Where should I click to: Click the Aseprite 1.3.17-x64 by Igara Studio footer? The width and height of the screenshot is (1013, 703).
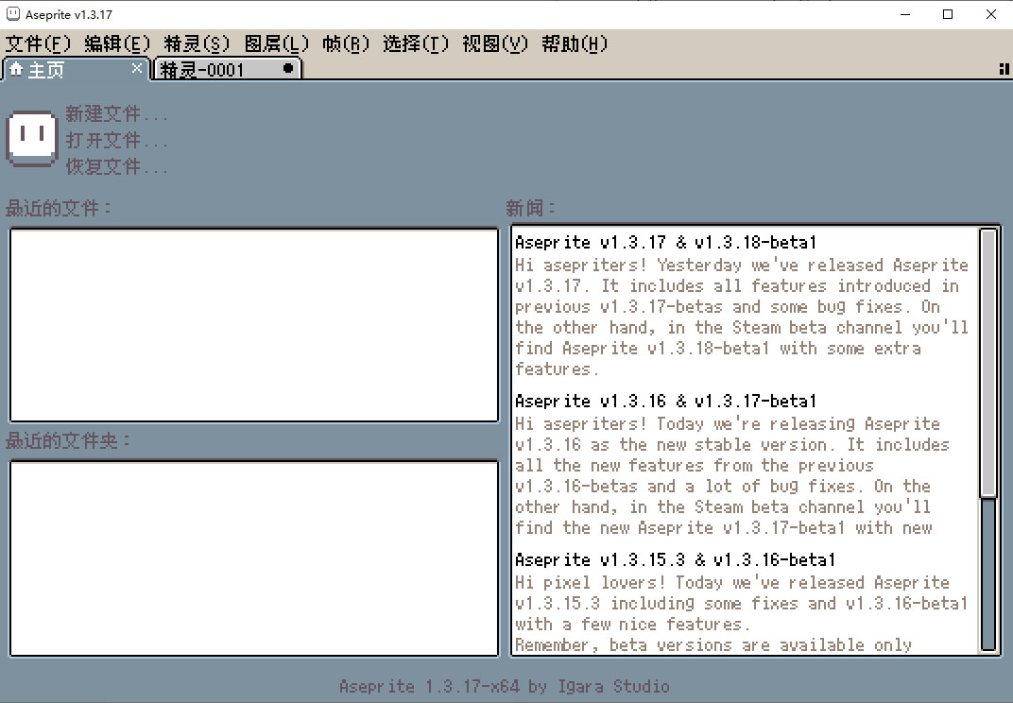click(505, 686)
